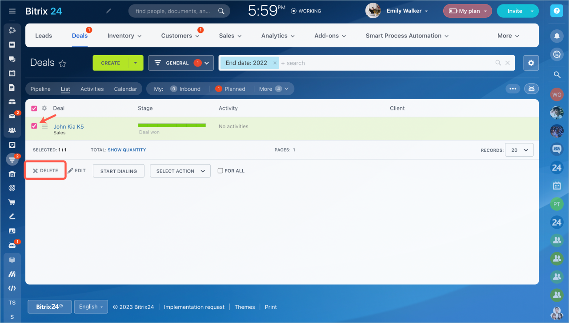Open the Documents icon in left sidebar
This screenshot has height=323, width=569.
(12, 87)
